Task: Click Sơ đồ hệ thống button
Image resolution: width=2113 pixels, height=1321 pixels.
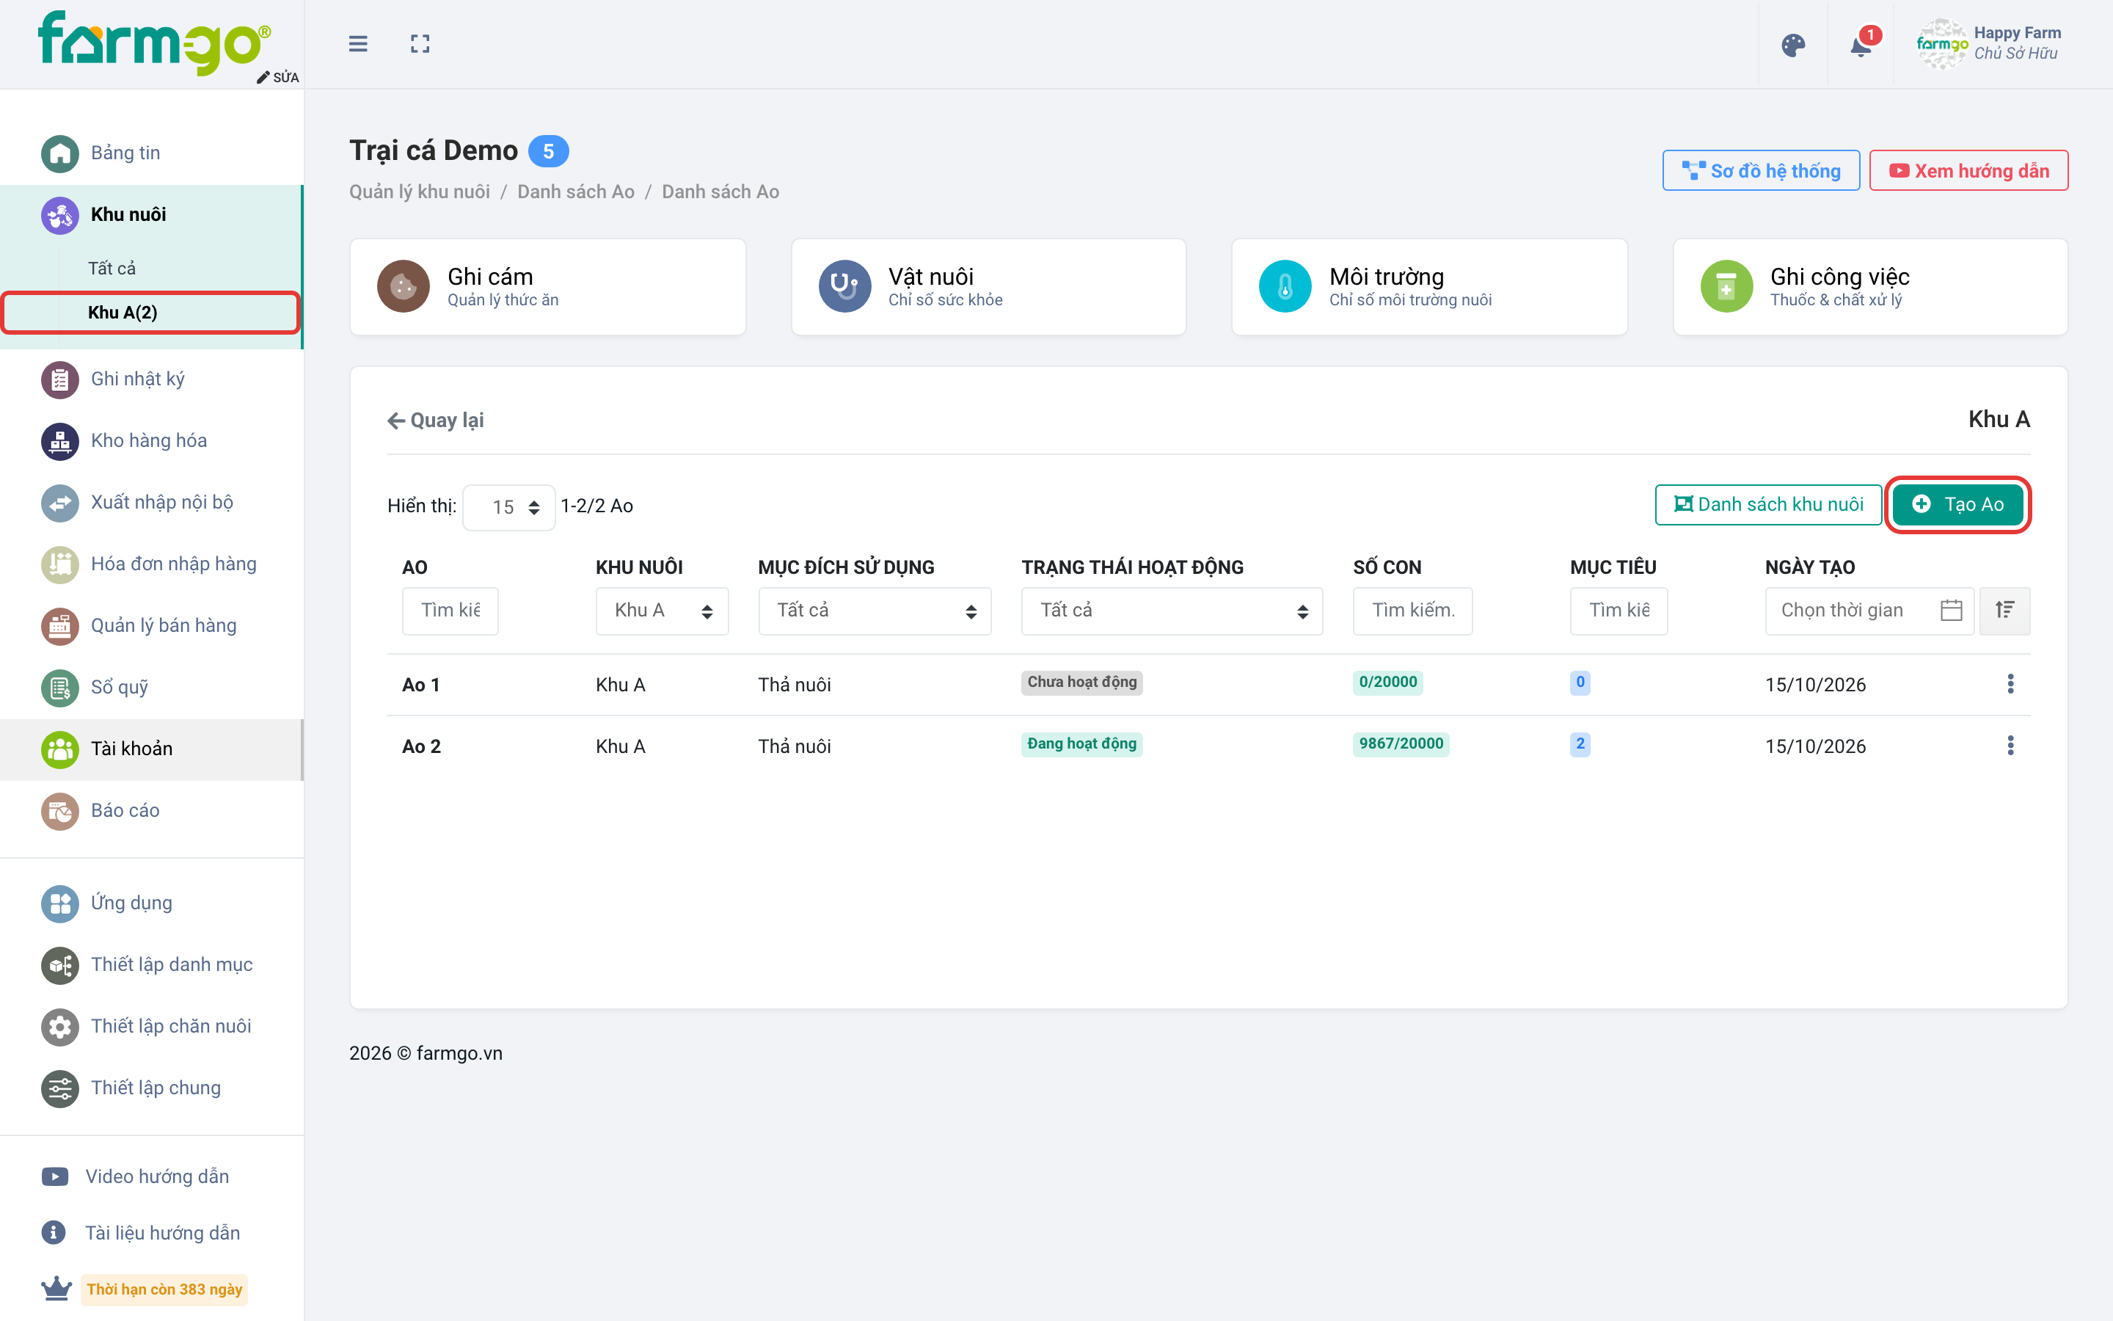Action: 1761,170
